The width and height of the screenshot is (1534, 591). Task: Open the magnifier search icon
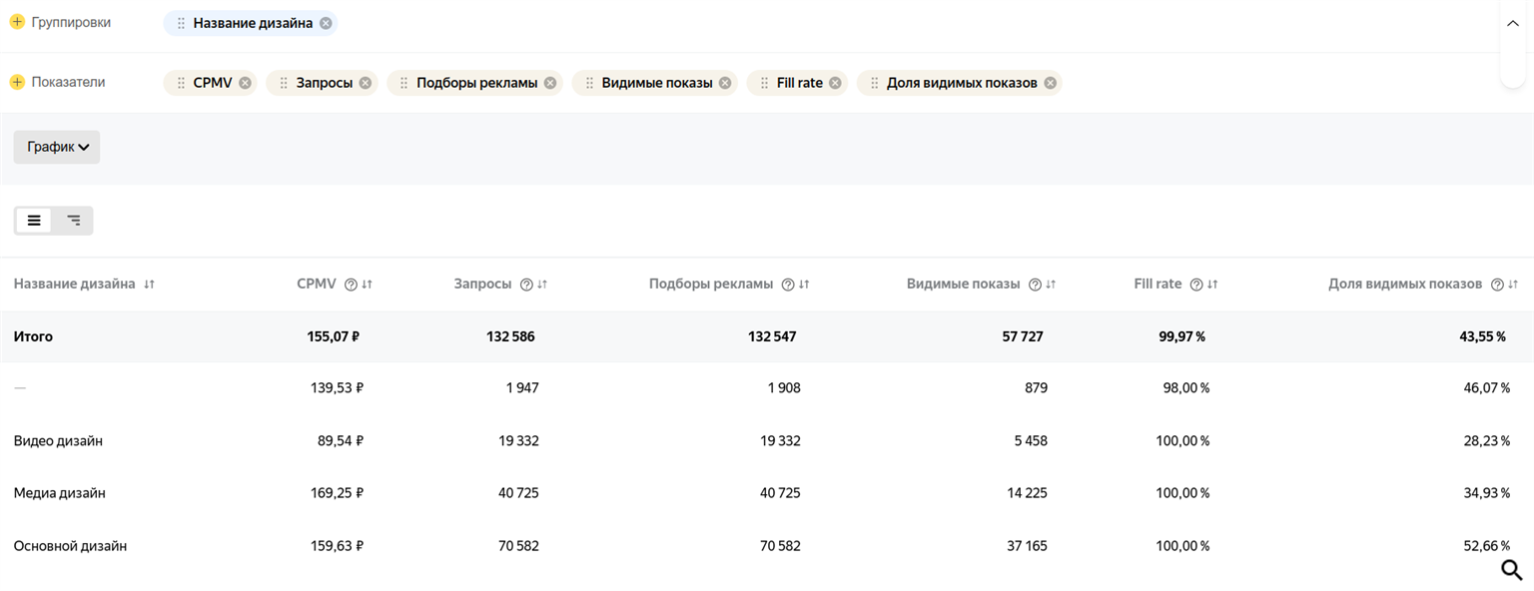(1512, 570)
